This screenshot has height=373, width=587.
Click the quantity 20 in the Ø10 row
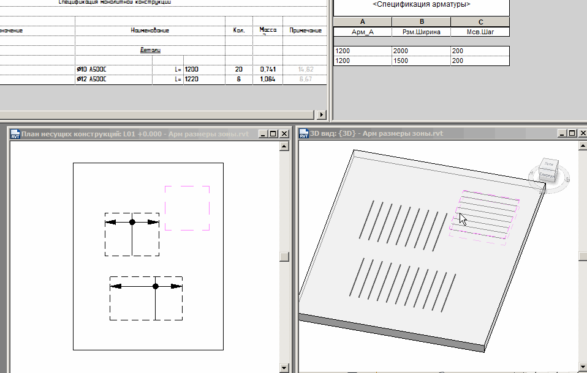coord(239,69)
